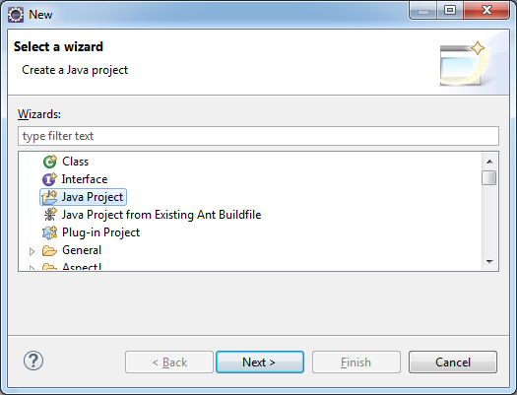Click the scrollbar down arrow in the wizards list

click(489, 262)
